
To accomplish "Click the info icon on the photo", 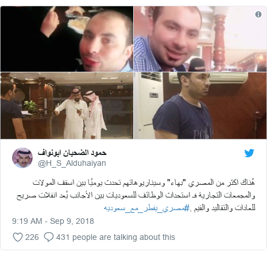I will point(258,14).
